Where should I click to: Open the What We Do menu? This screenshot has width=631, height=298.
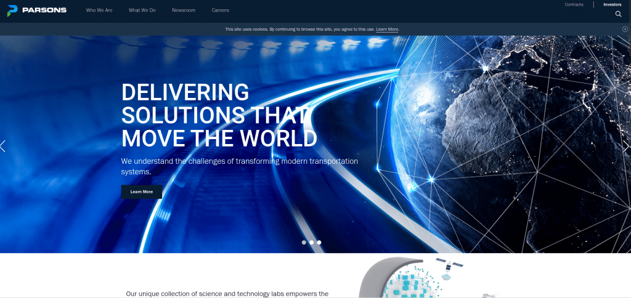[x=142, y=10]
